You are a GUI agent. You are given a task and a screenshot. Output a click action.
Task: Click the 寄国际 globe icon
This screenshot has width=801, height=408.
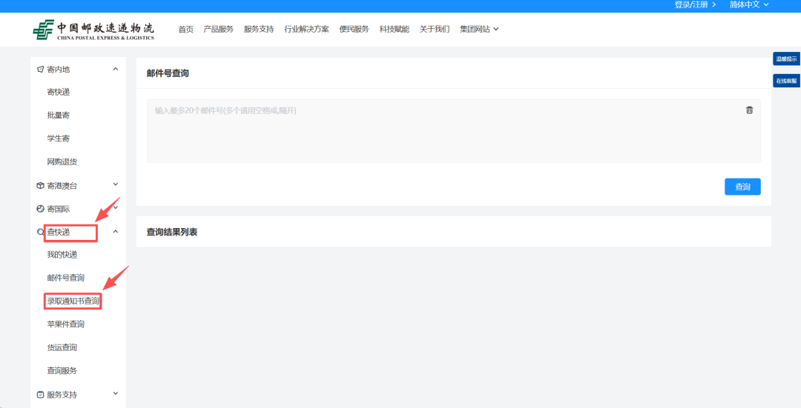40,209
